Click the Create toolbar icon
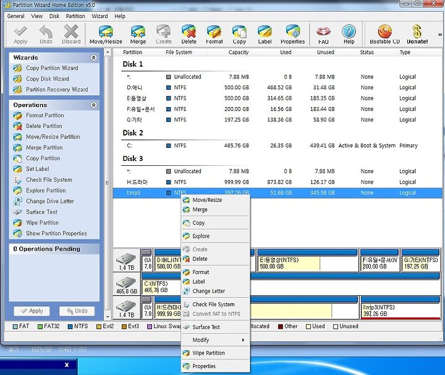Screen dimensions: 445x375 (x=163, y=35)
